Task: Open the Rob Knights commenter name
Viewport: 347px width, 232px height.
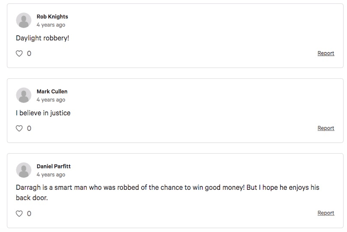Action: coord(52,17)
